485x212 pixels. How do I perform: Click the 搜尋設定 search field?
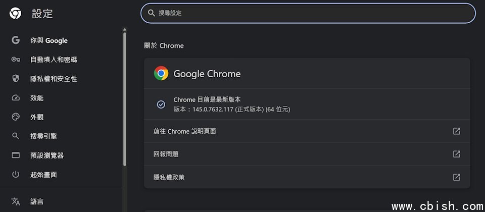point(308,13)
